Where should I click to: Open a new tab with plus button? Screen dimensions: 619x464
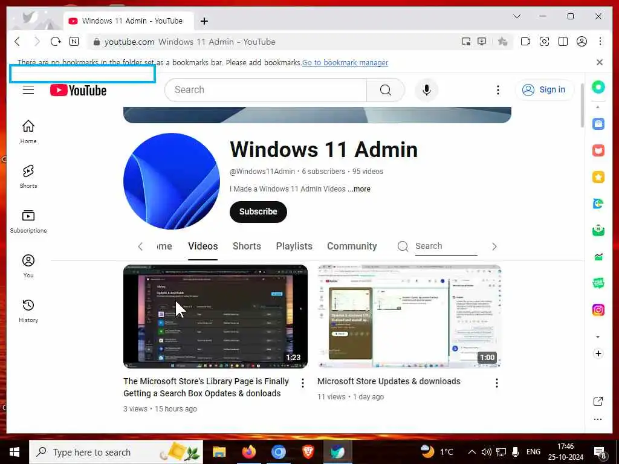click(204, 21)
